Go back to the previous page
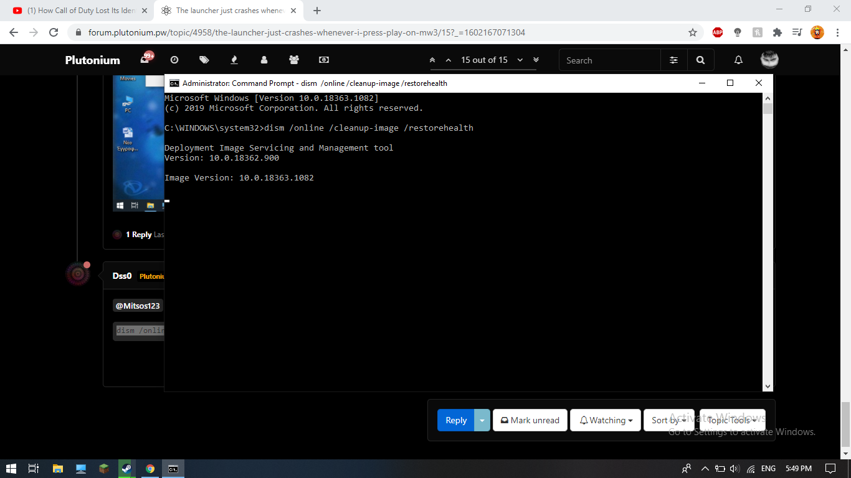 tap(14, 32)
